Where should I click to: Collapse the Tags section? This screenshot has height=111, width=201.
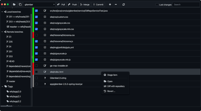click(x=2, y=86)
